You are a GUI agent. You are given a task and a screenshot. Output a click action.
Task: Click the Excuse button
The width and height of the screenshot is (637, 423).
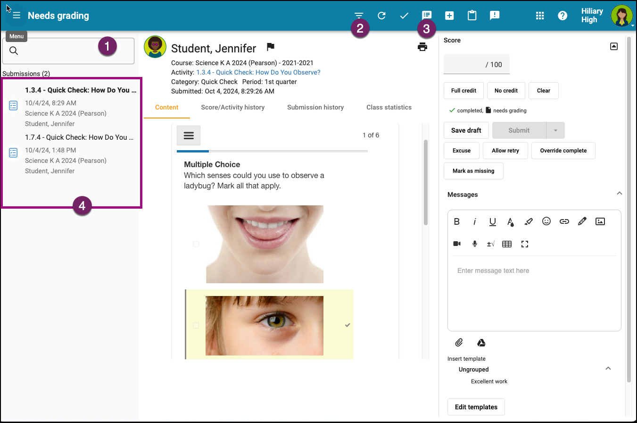pyautogui.click(x=462, y=151)
